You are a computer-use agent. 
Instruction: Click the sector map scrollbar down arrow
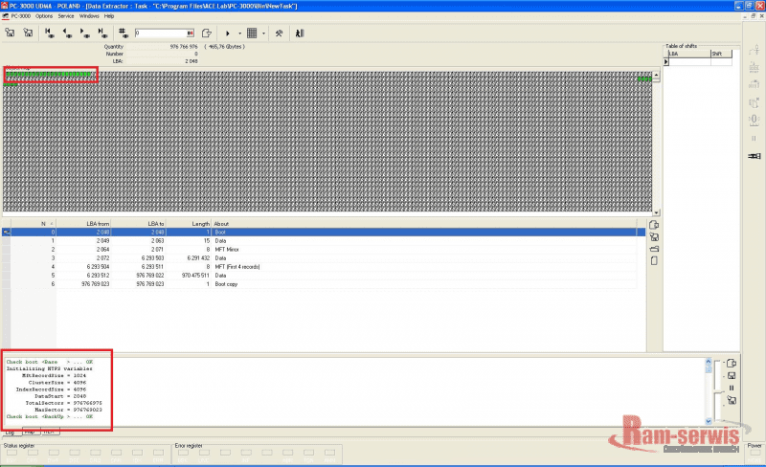pyautogui.click(x=656, y=212)
